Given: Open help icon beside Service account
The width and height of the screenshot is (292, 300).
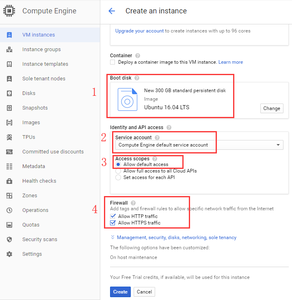Looking at the screenshot, I should (x=157, y=138).
